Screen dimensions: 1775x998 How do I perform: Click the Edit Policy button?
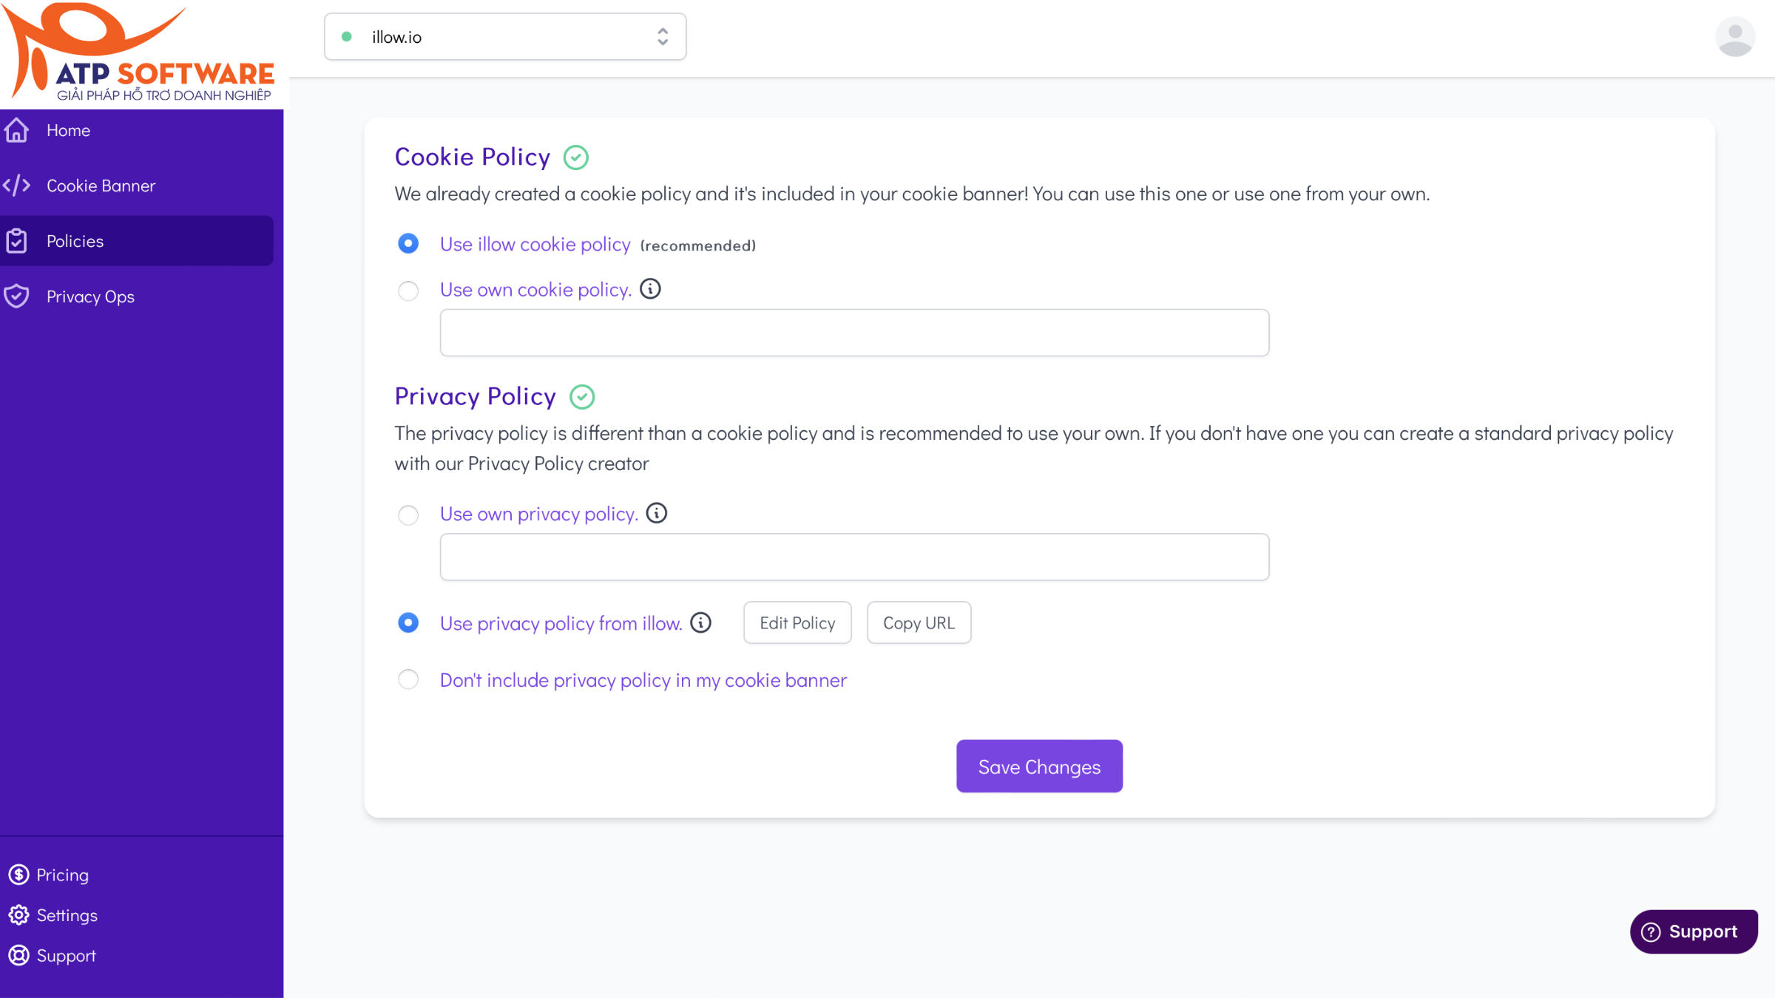click(x=797, y=623)
